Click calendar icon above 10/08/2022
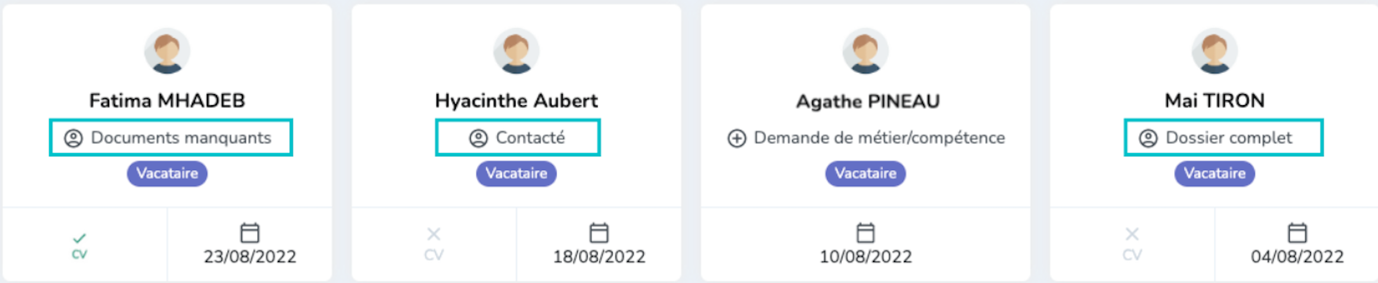This screenshot has width=1378, height=283. 865,233
